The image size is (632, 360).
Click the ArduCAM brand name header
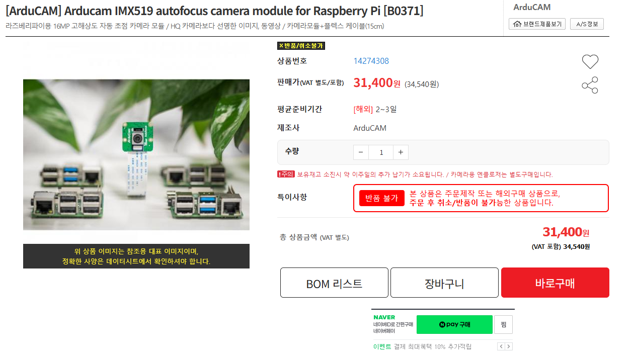click(532, 7)
